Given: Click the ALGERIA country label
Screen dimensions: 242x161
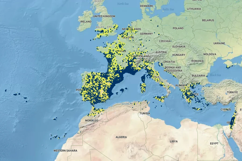Looking at the screenshot, I should coord(121,137).
